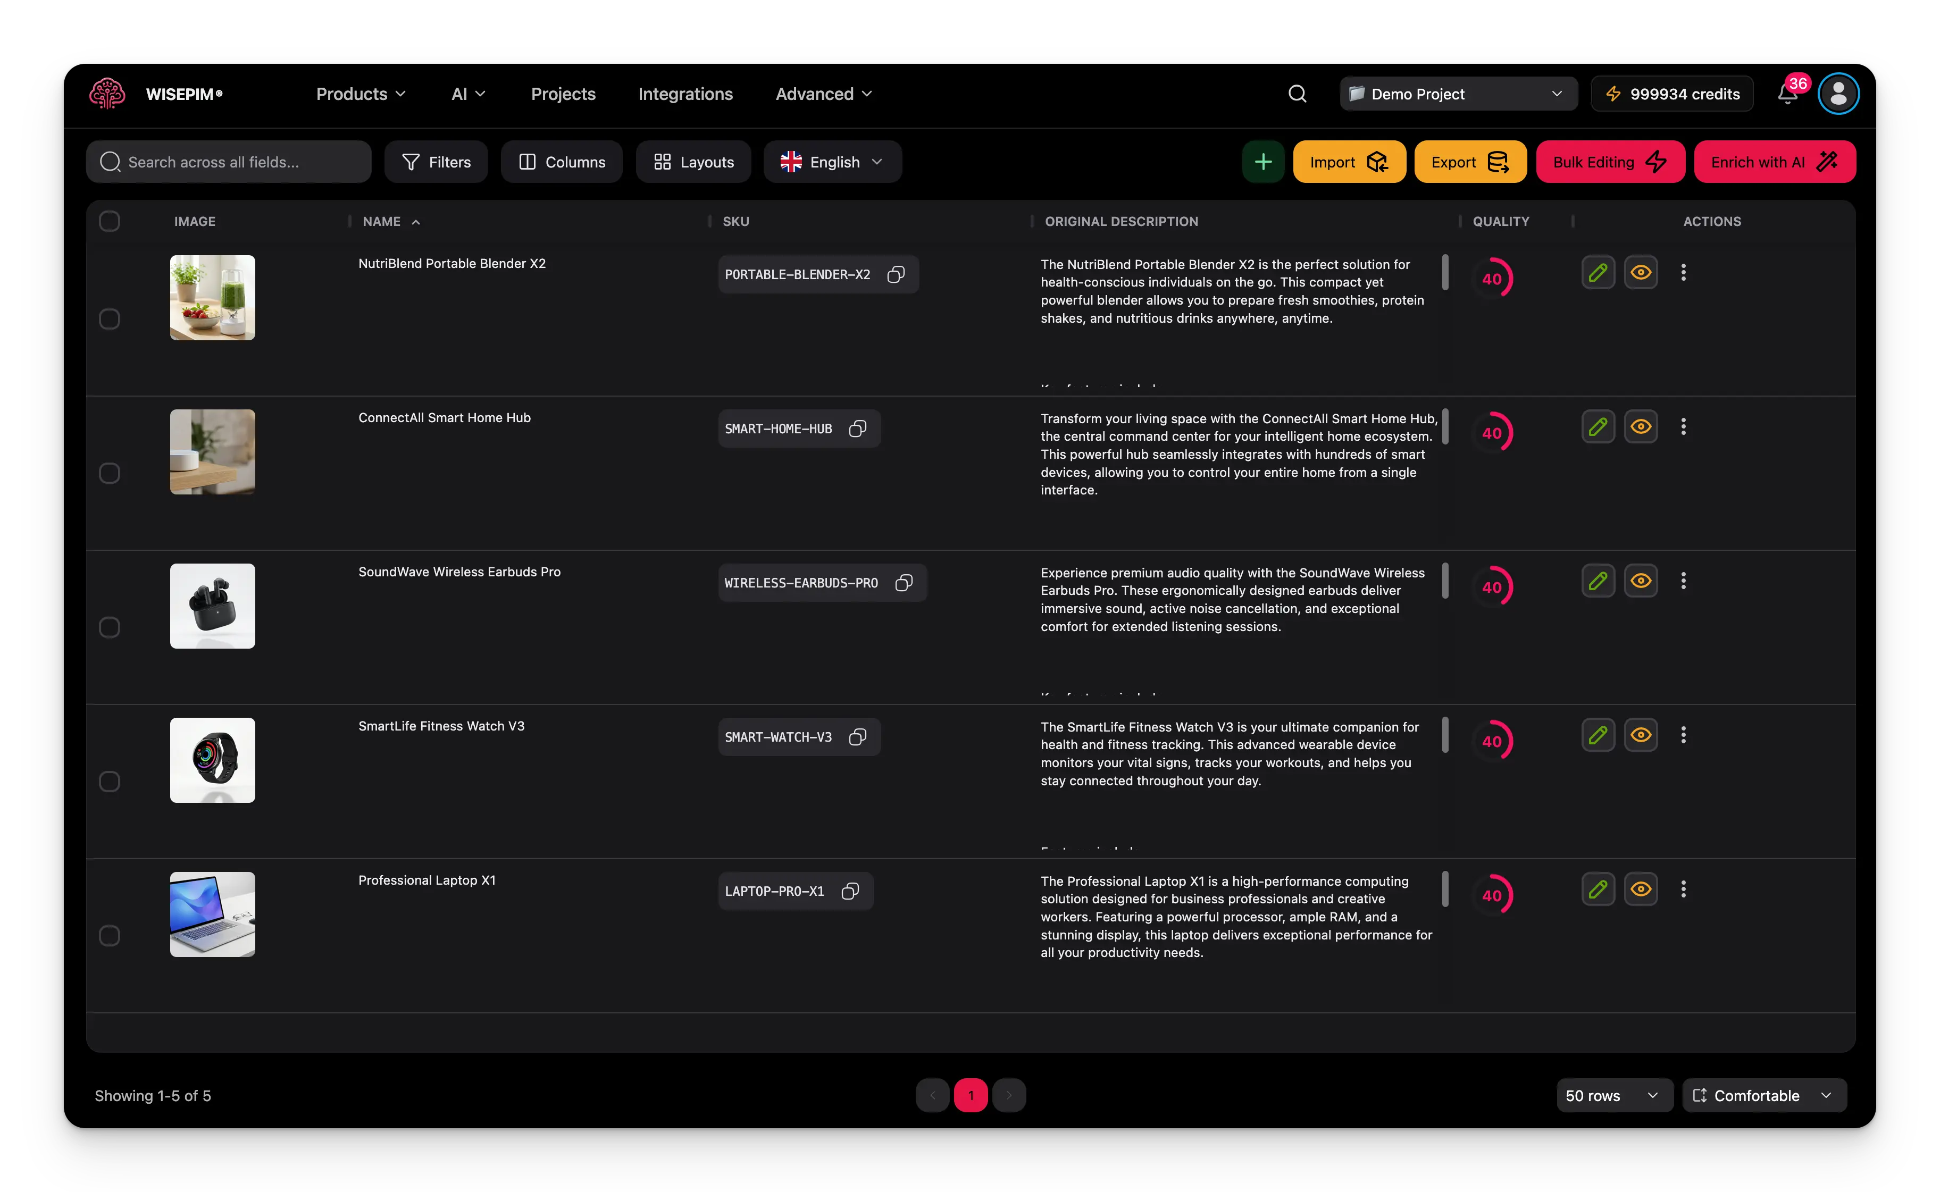Open the user profile avatar
The width and height of the screenshot is (1940, 1192).
pos(1838,94)
